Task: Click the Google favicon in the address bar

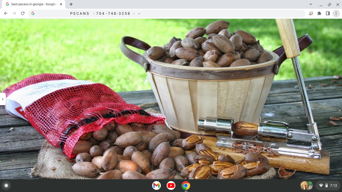Action: pos(33,13)
